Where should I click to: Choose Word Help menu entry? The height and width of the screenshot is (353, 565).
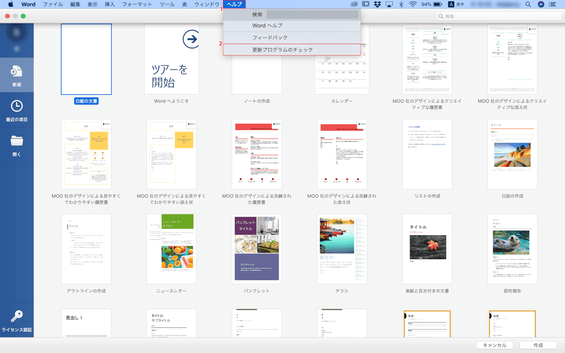click(x=267, y=26)
